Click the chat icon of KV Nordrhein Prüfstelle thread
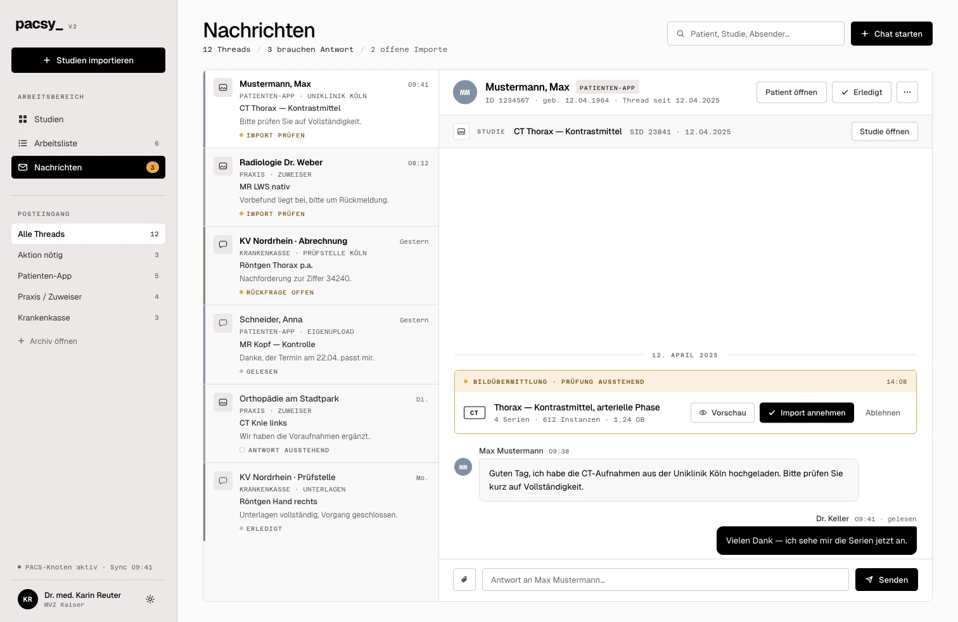958x622 pixels. 223,481
